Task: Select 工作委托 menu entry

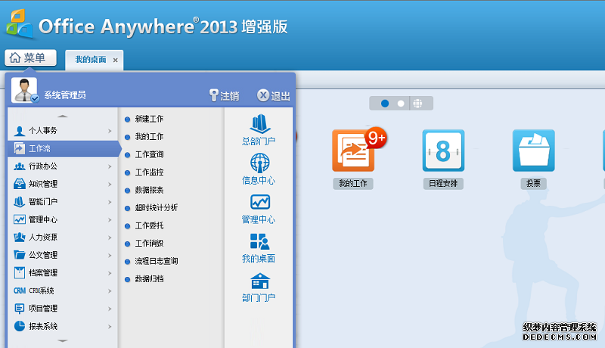Action: tap(149, 225)
